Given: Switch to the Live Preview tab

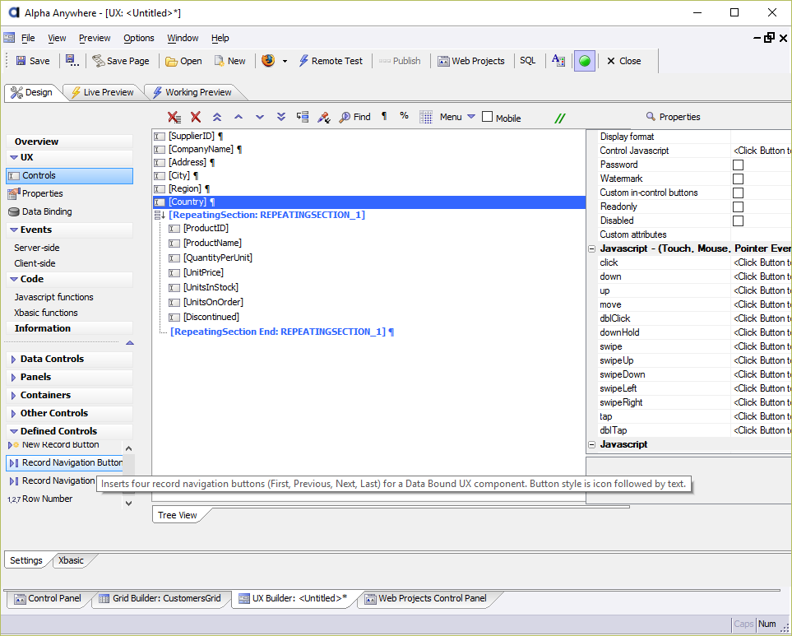Looking at the screenshot, I should [x=103, y=92].
